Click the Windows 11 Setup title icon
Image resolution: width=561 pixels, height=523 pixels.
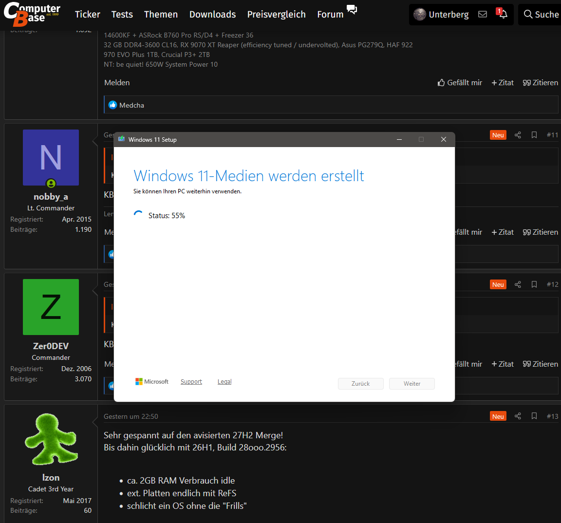click(x=122, y=139)
